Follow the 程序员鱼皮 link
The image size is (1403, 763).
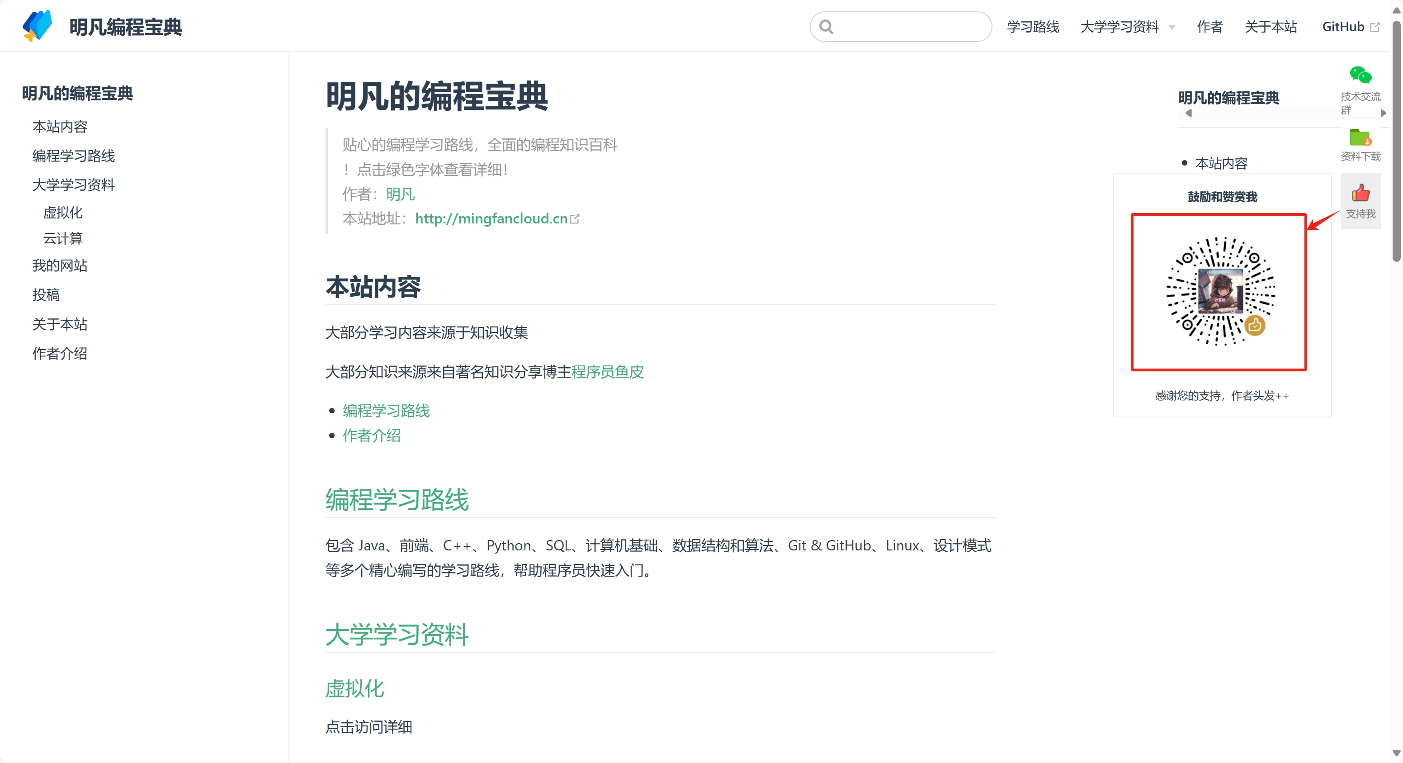coord(607,372)
